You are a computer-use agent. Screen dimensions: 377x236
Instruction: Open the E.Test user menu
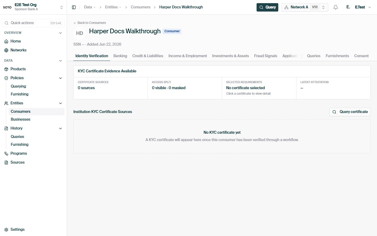click(363, 7)
